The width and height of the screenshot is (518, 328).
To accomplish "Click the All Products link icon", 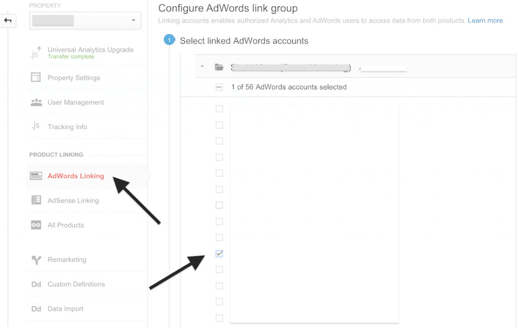I will [36, 225].
